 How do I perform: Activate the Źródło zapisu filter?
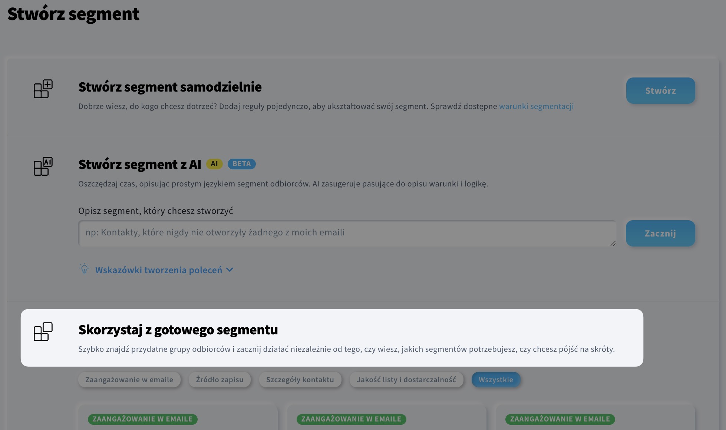point(219,379)
